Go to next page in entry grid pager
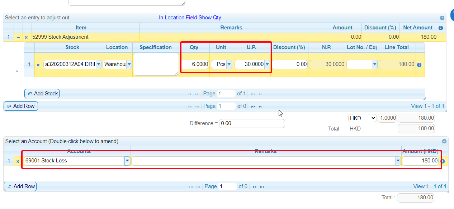Image resolution: width=454 pixels, height=209 pixels. tap(253, 106)
